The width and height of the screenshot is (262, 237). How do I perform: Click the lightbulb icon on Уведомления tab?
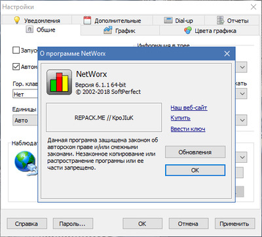click(17, 20)
